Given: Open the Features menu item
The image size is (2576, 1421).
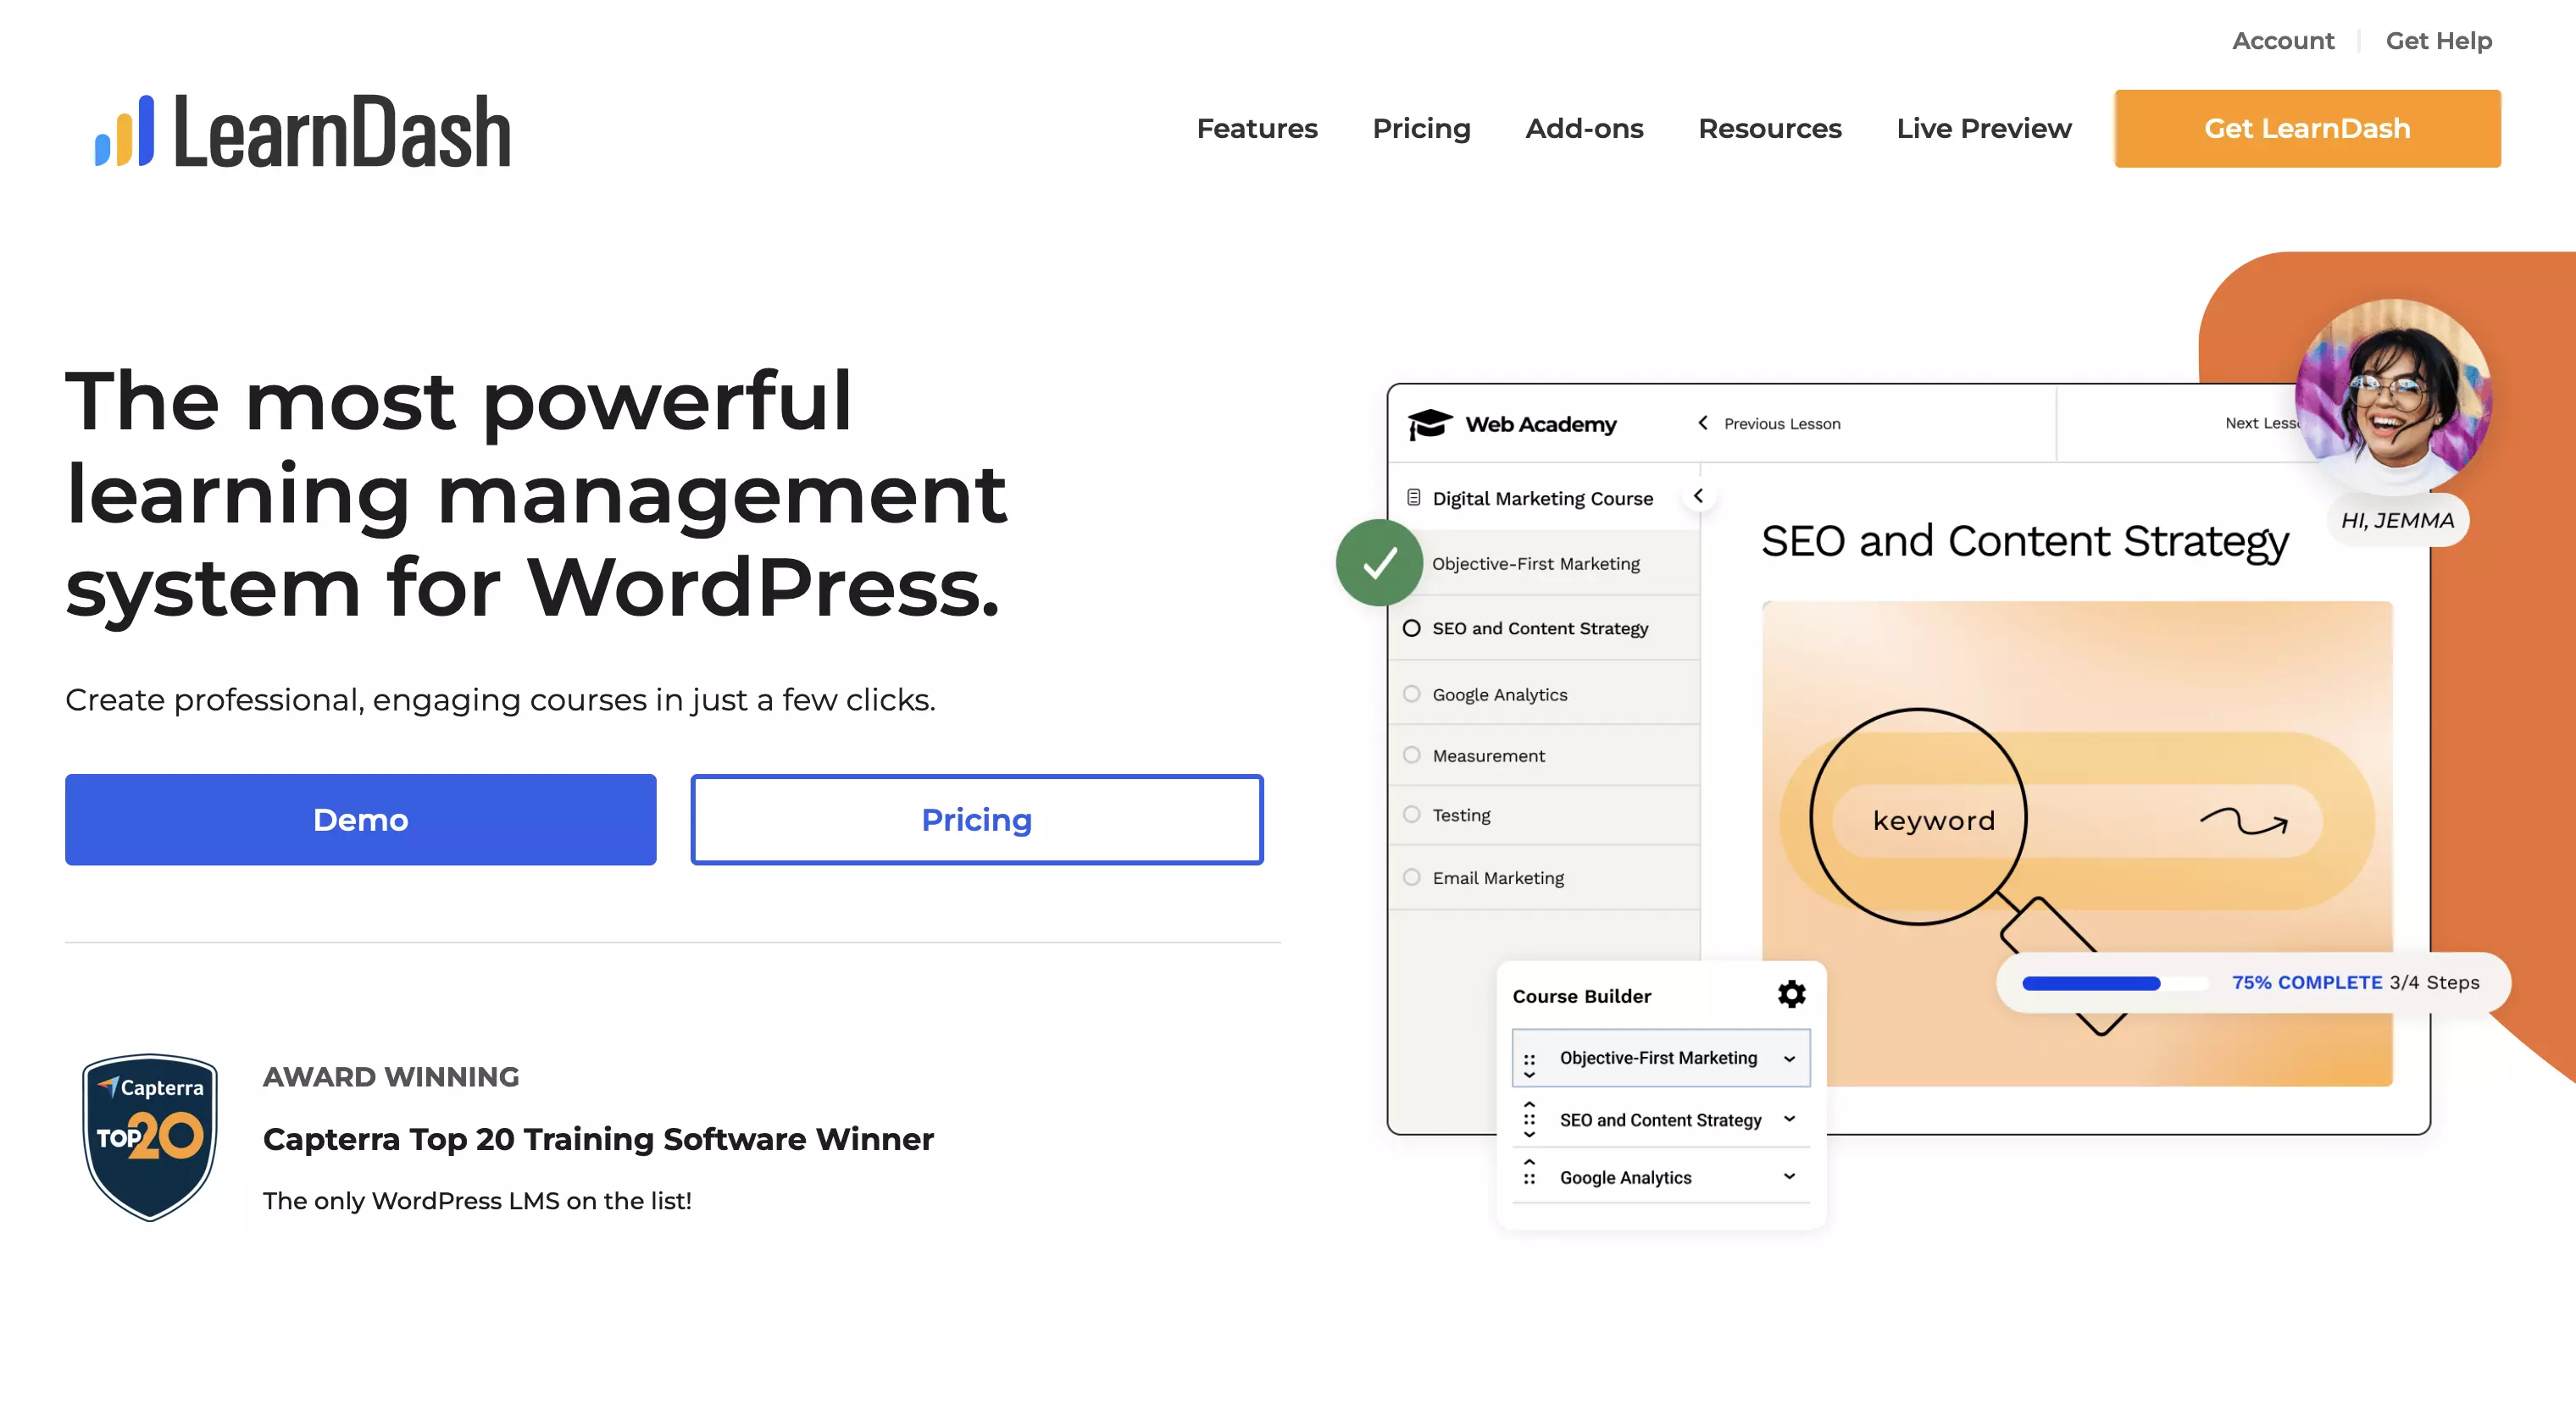Looking at the screenshot, I should coord(1257,128).
